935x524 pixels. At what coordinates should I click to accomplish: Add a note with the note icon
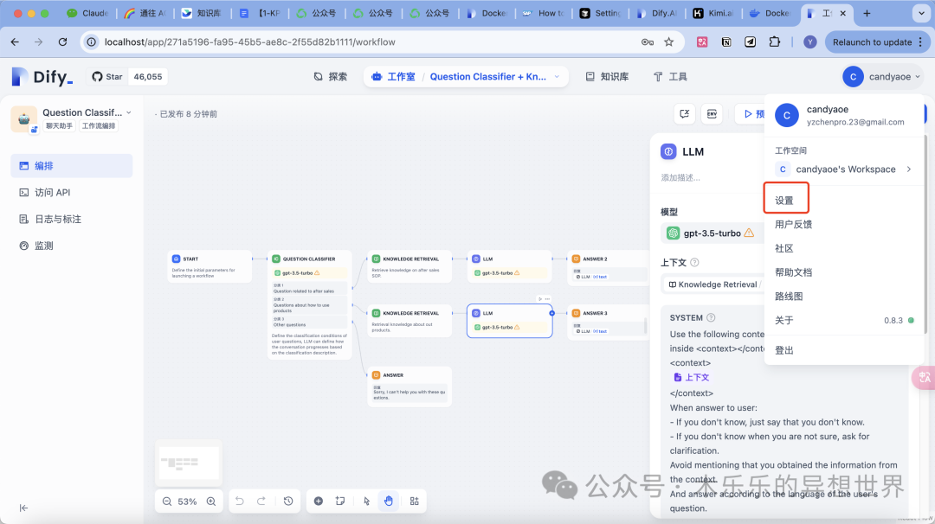340,502
